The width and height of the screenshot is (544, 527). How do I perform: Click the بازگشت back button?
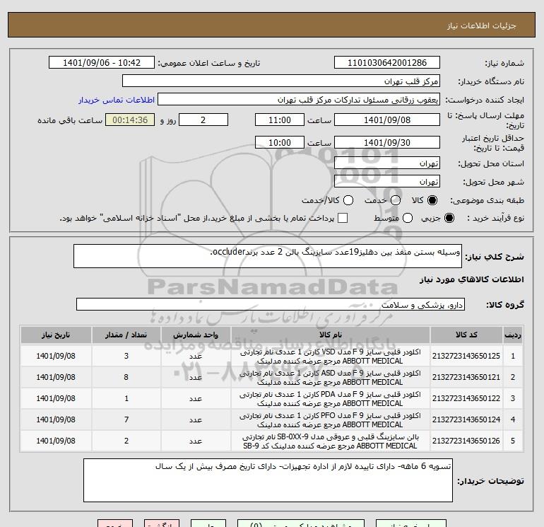pyautogui.click(x=162, y=524)
